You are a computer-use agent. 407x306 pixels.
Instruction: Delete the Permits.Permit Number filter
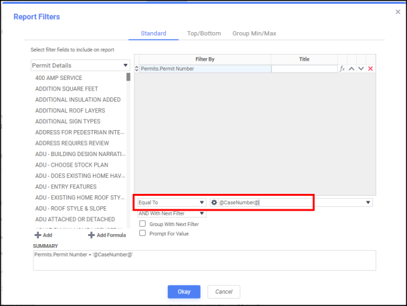pos(370,69)
